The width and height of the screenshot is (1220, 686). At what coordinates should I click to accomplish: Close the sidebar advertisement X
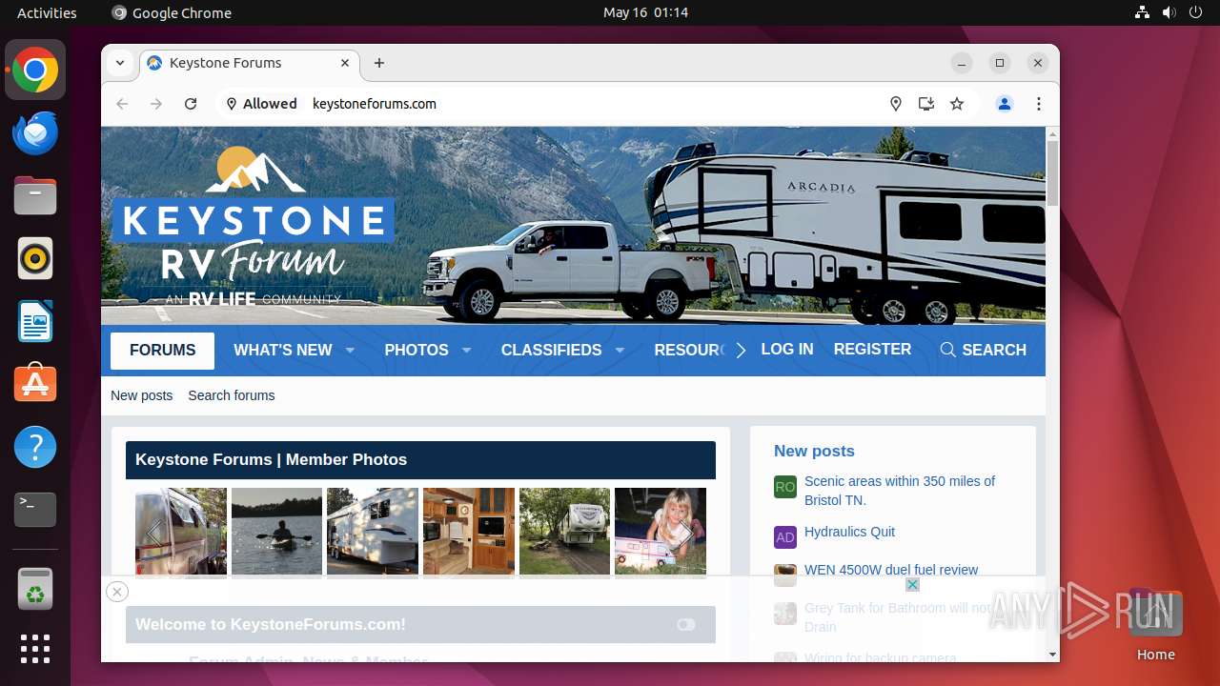(x=912, y=585)
